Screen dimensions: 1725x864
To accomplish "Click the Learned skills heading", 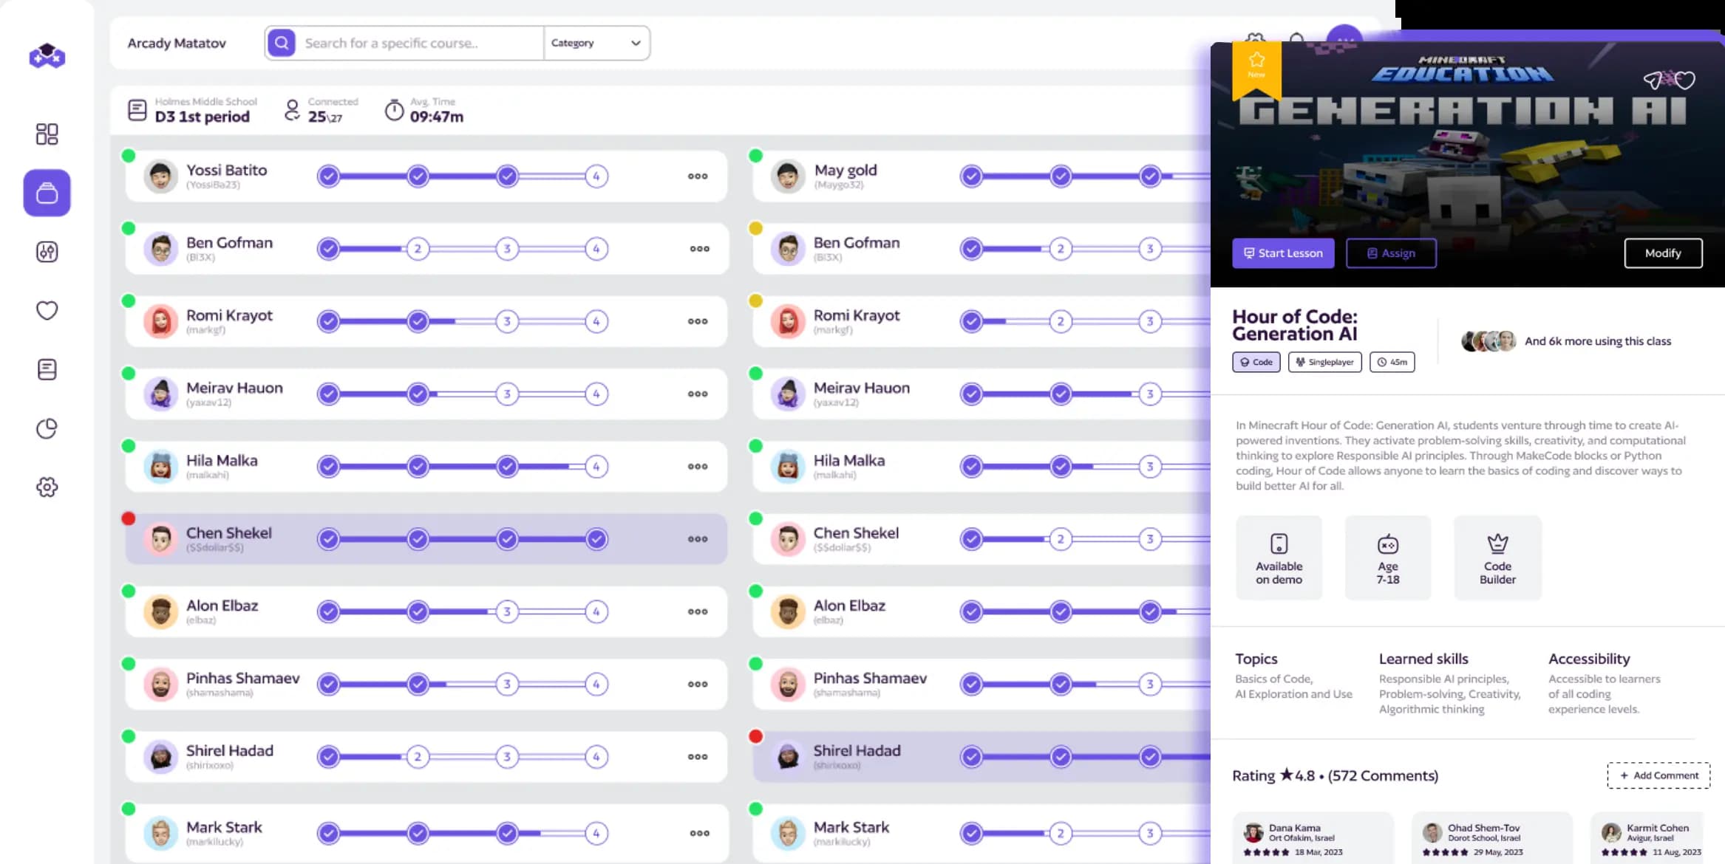I will point(1423,658).
